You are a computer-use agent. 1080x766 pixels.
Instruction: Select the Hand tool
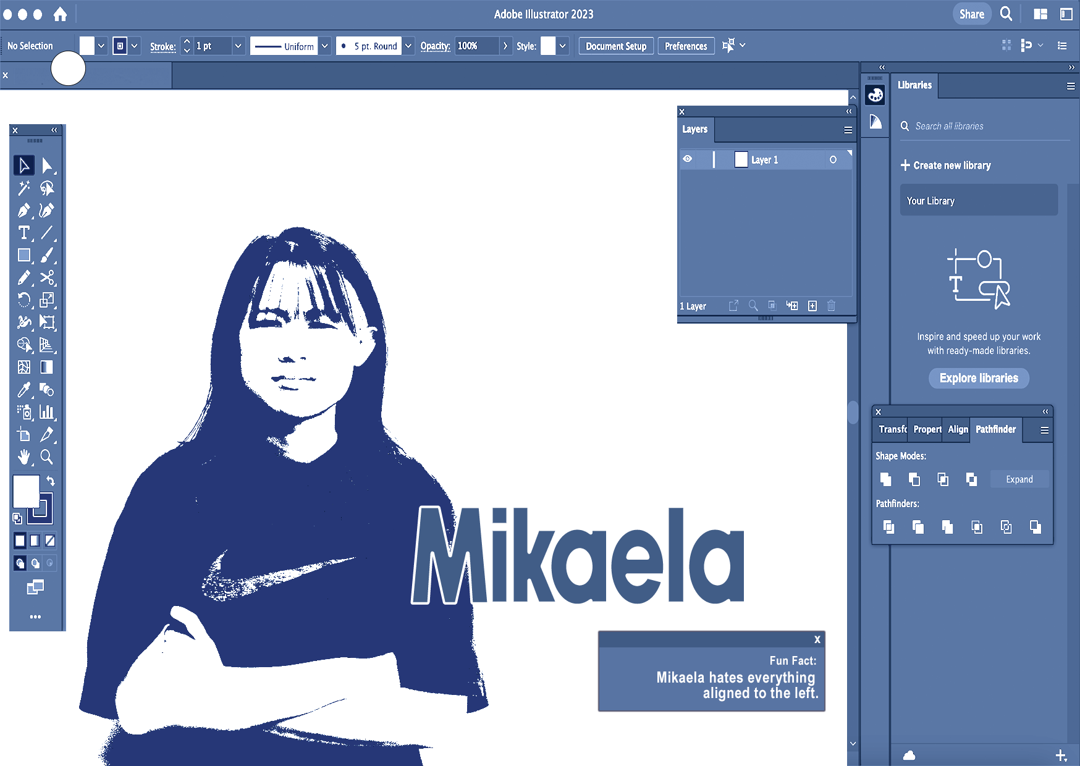[x=24, y=457]
